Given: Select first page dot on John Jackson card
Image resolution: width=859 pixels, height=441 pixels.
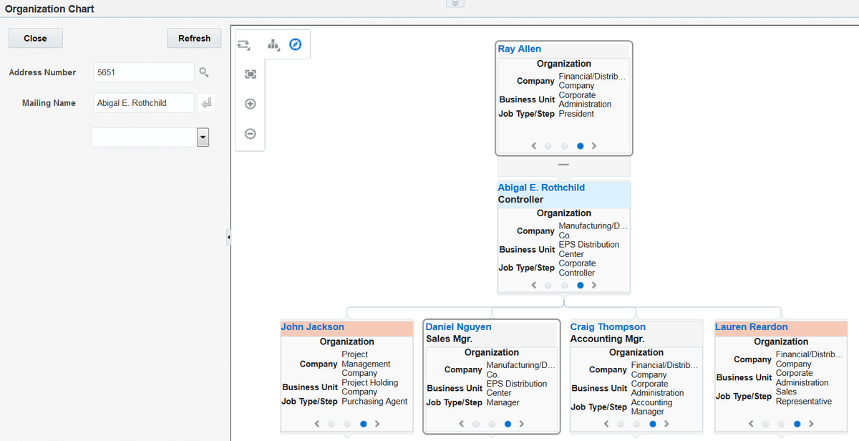Looking at the screenshot, I should 331,424.
